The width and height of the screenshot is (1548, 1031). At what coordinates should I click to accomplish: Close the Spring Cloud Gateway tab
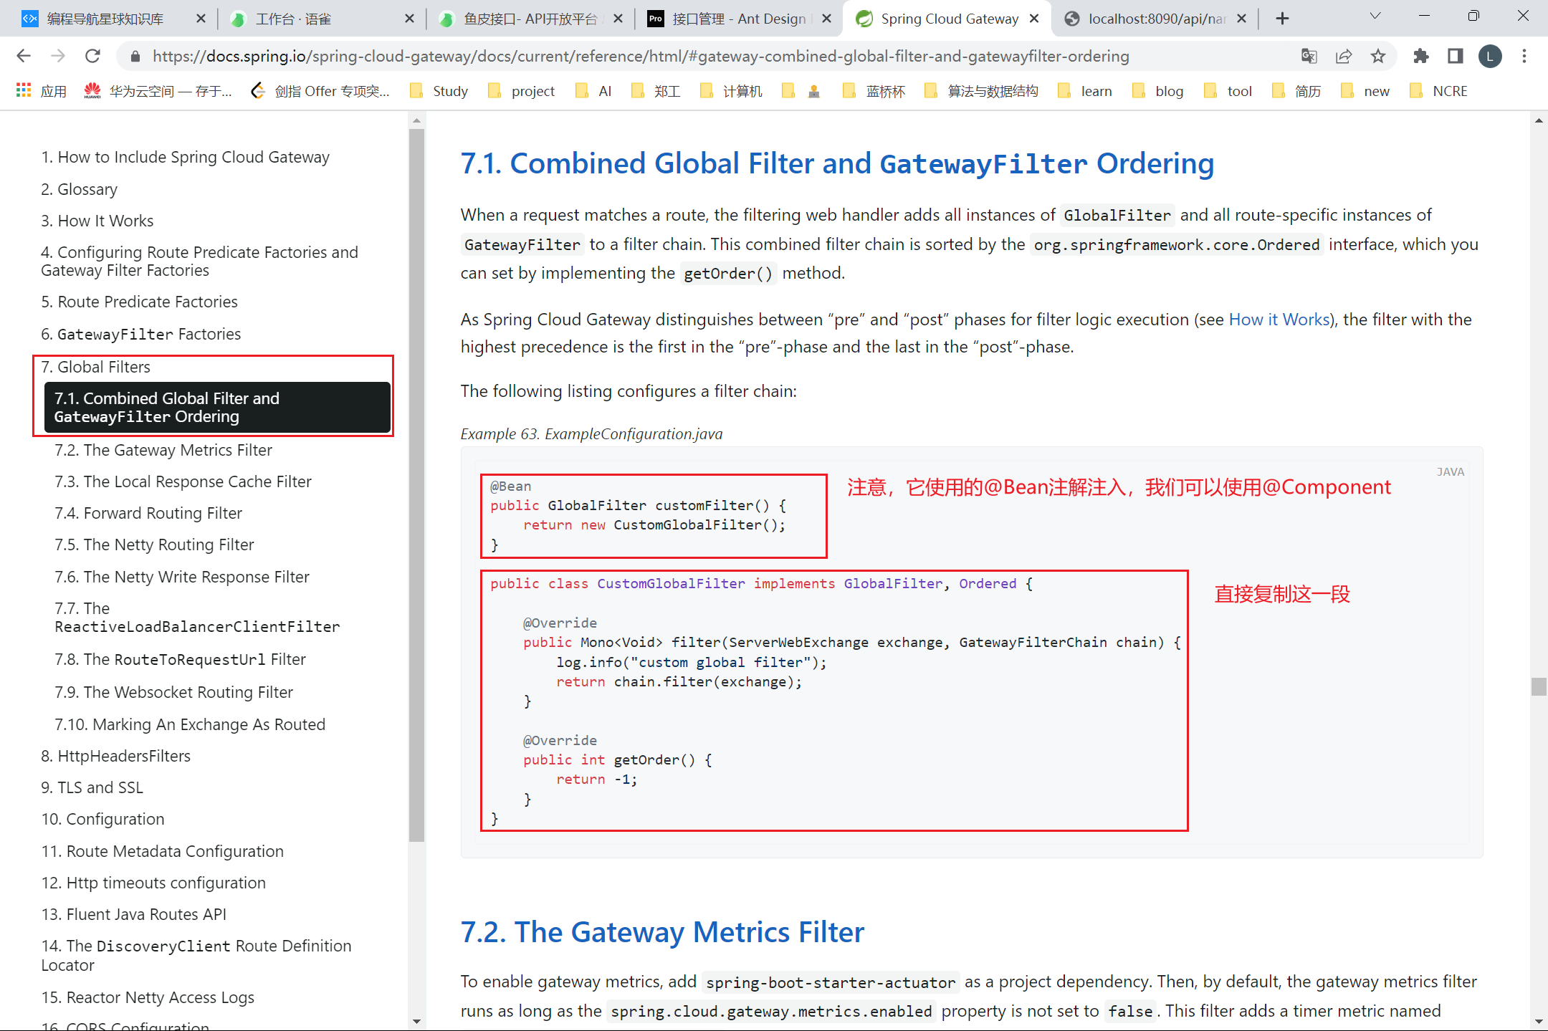point(1034,19)
